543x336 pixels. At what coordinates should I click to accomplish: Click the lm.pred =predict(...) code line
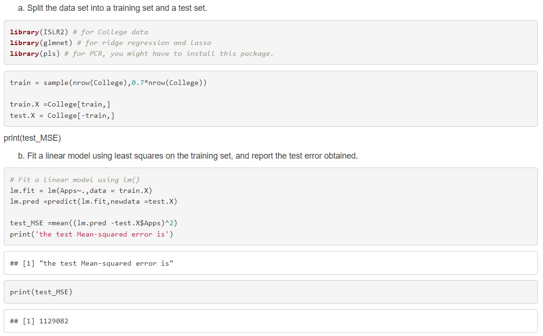(93, 201)
